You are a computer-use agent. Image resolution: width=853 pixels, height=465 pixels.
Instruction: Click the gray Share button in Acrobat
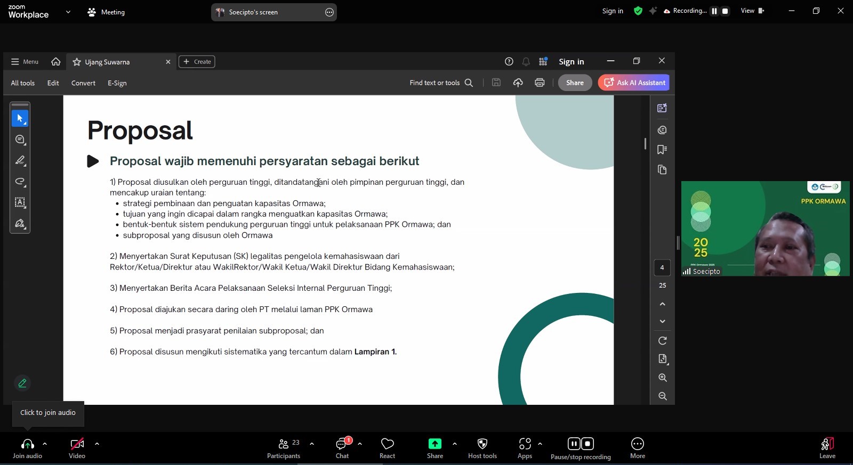pyautogui.click(x=575, y=83)
